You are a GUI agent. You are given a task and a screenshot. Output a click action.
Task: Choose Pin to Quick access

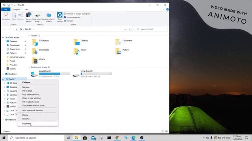tap(37, 102)
